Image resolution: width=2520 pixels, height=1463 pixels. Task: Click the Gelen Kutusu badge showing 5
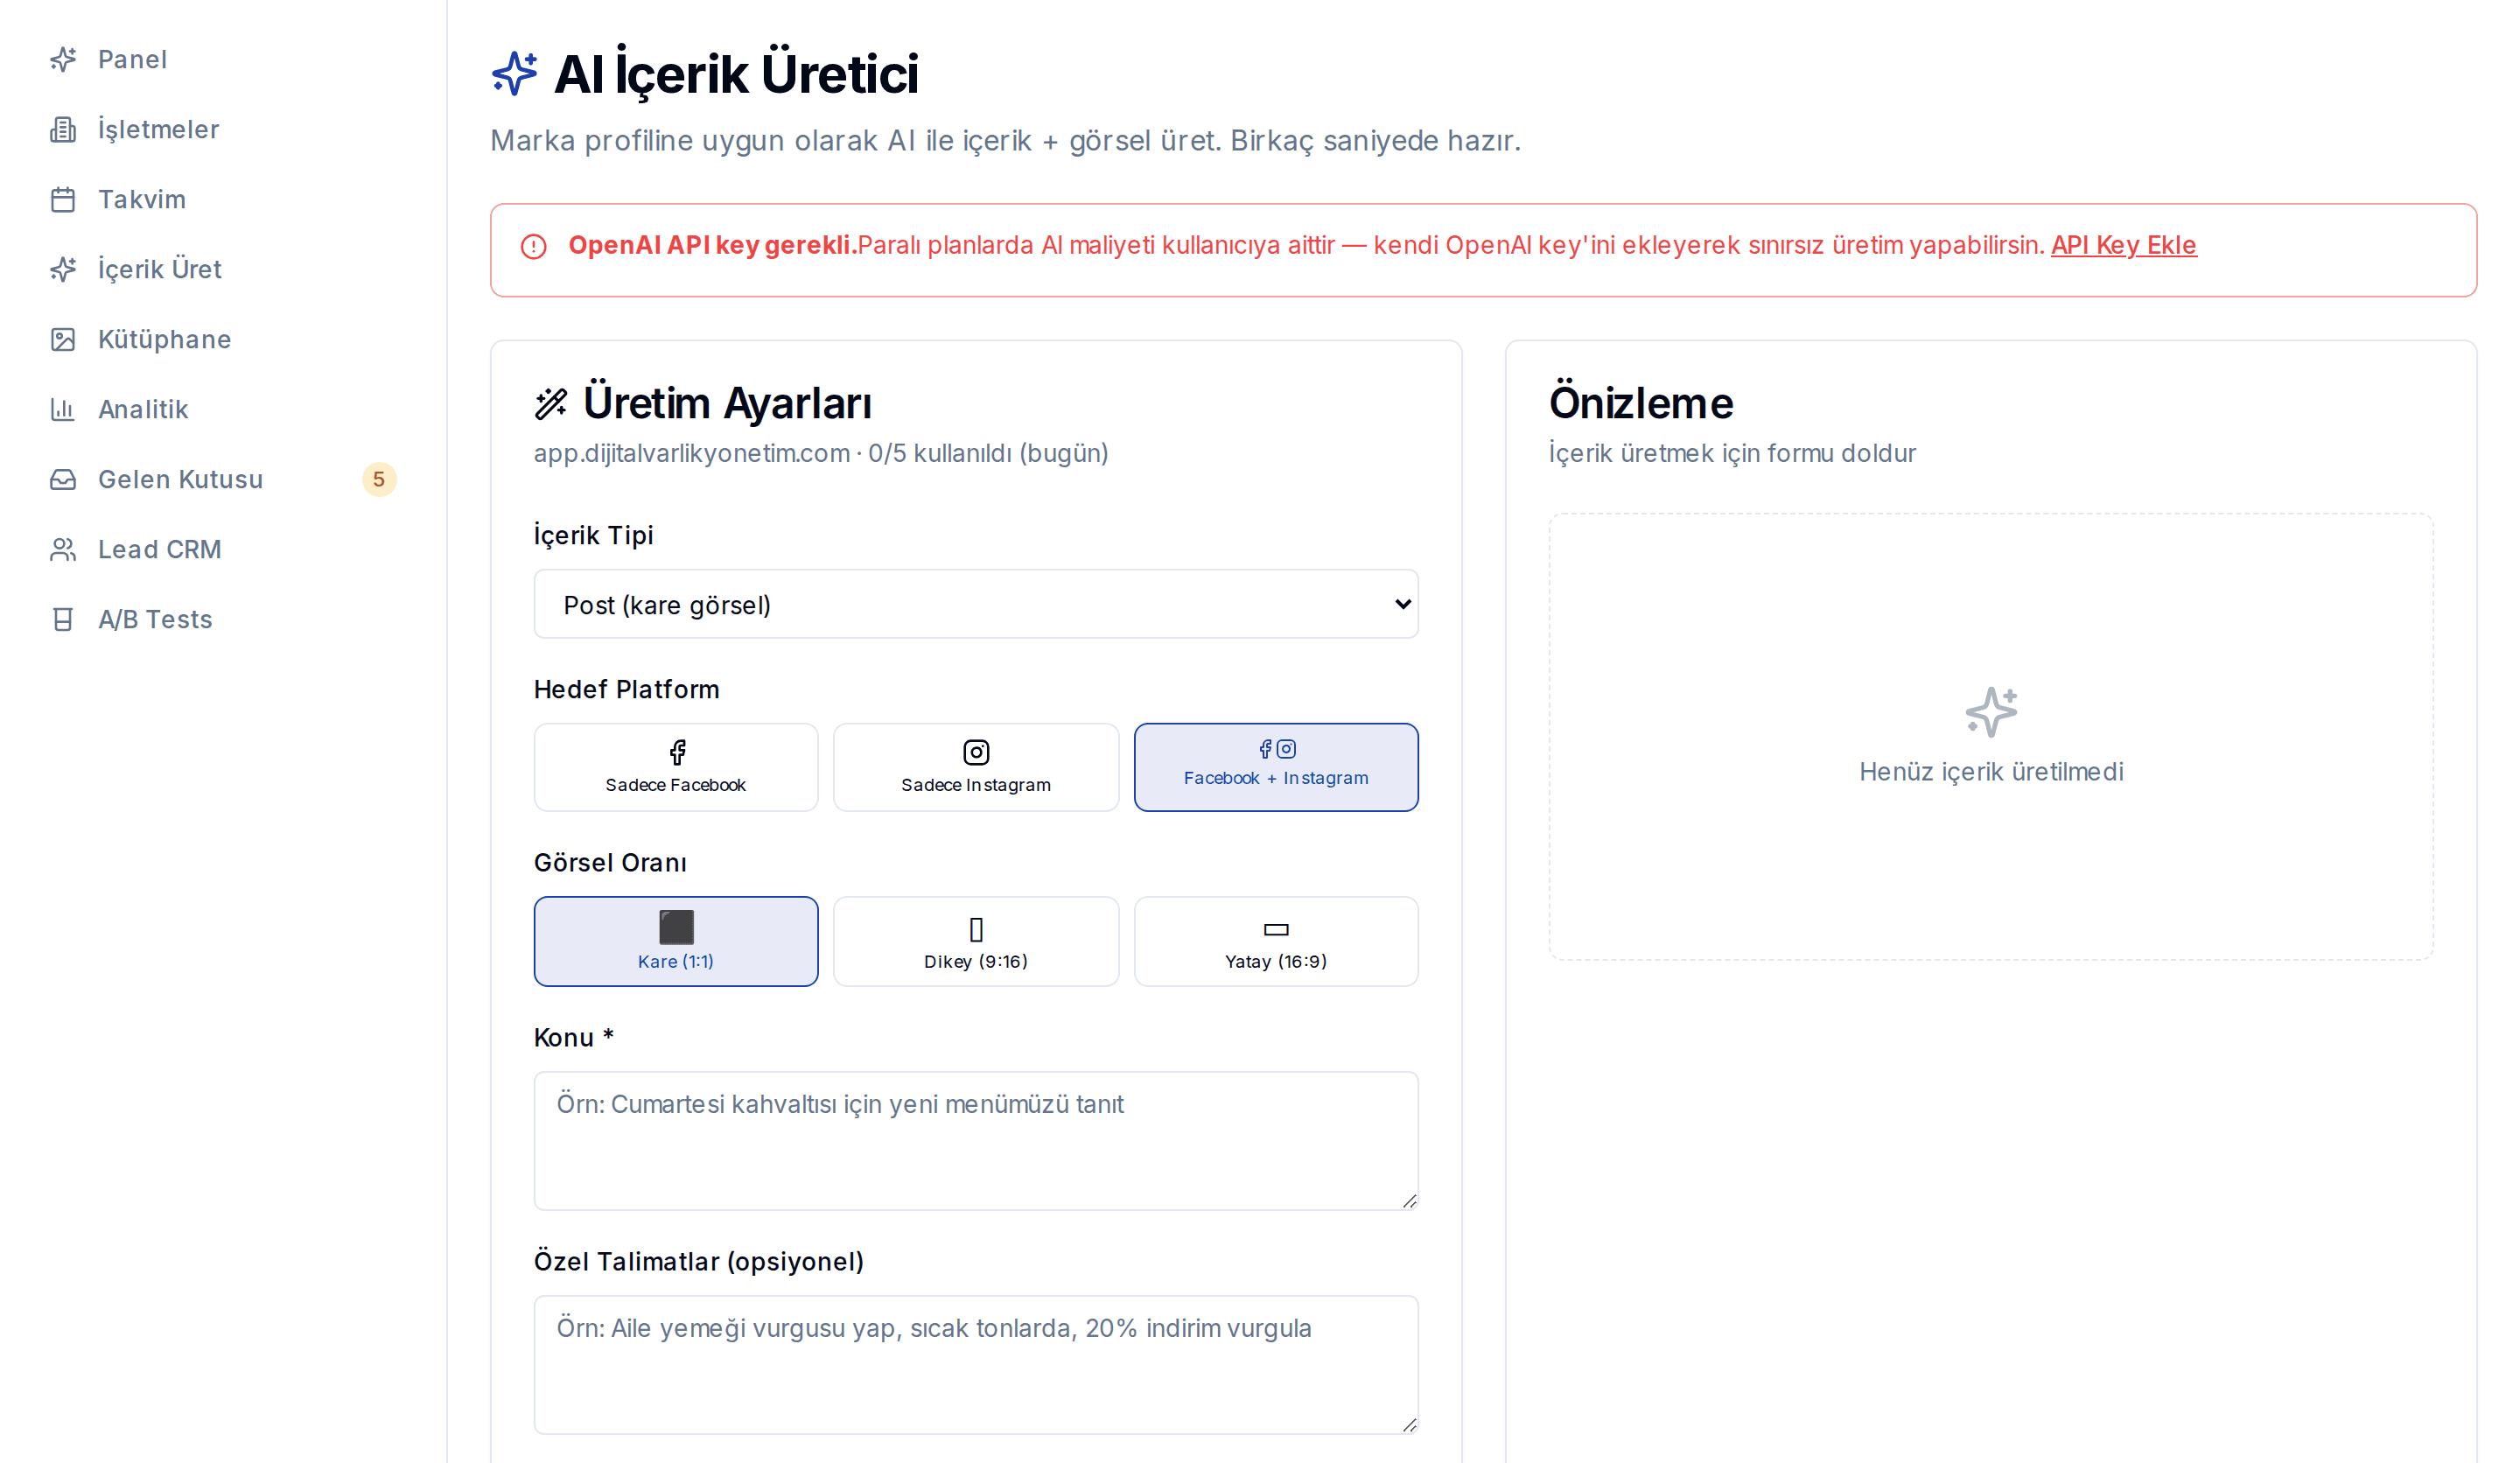click(x=379, y=479)
